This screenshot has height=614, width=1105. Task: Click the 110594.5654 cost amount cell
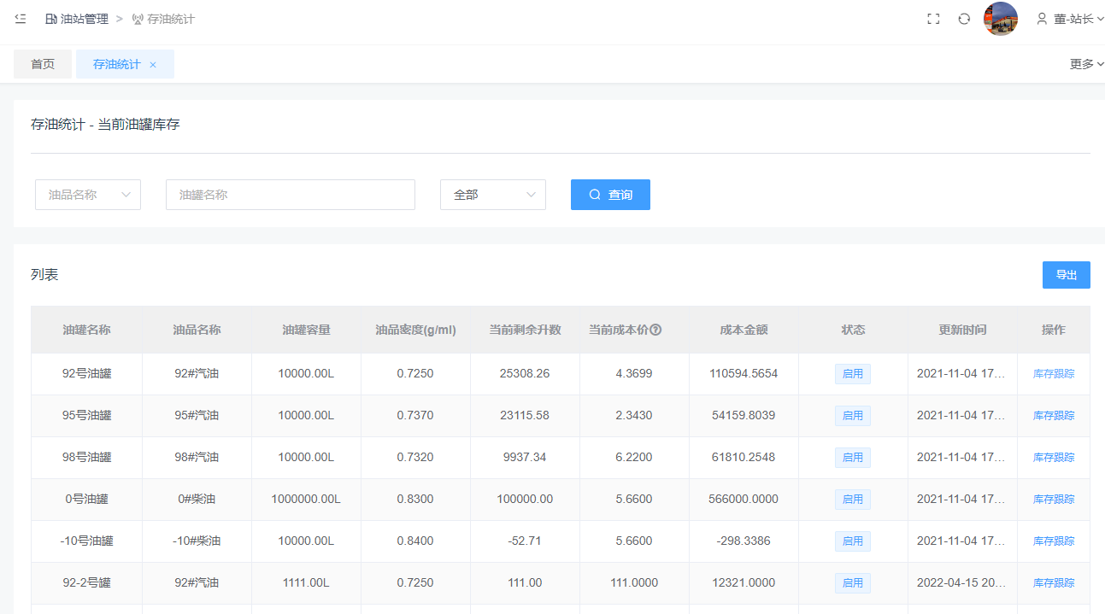744,374
